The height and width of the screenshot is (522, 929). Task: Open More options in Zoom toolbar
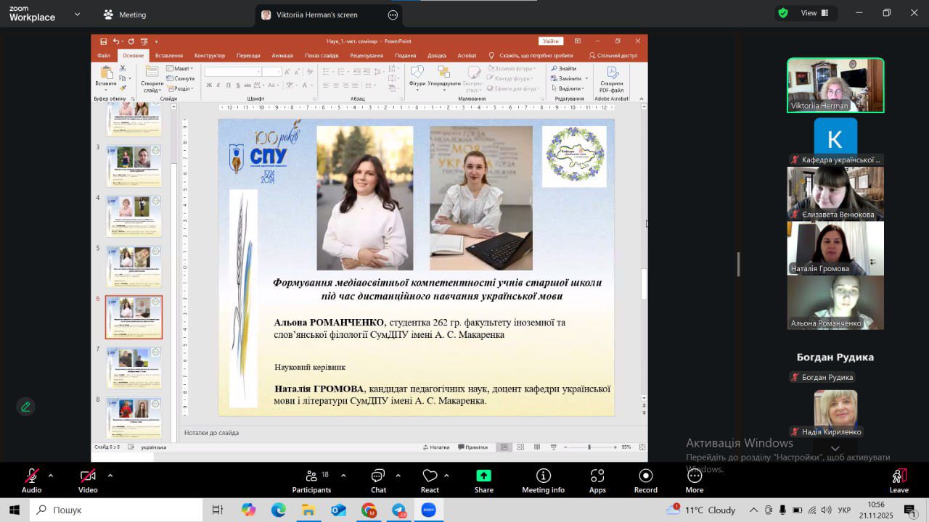coord(694,480)
